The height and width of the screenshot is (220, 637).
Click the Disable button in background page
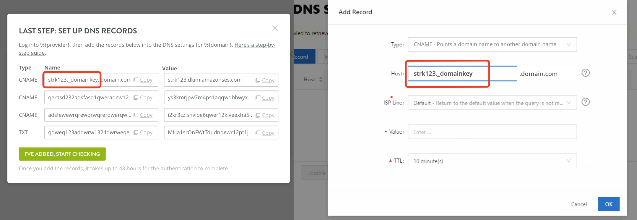point(314,173)
